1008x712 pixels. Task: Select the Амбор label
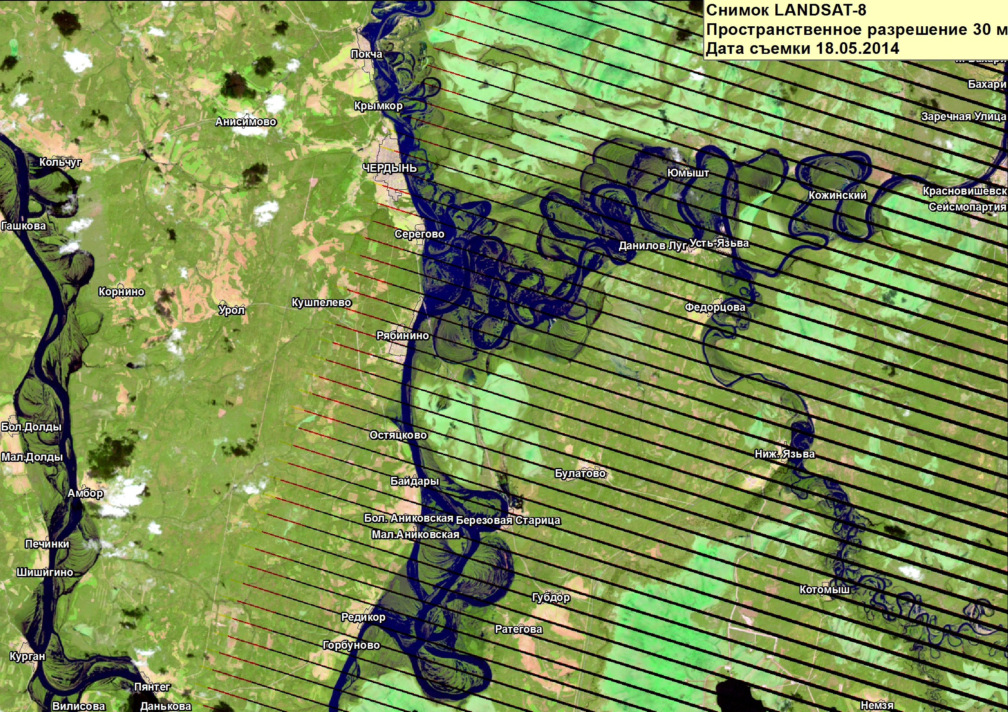[x=85, y=493]
